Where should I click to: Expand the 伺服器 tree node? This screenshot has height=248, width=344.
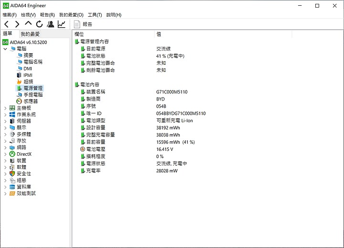pos(5,121)
